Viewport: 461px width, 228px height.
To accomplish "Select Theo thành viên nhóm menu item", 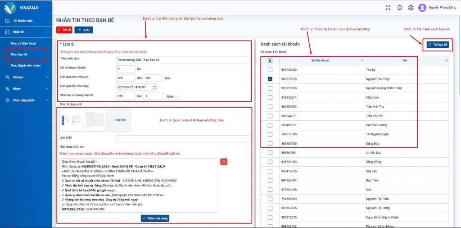I will click(x=28, y=65).
